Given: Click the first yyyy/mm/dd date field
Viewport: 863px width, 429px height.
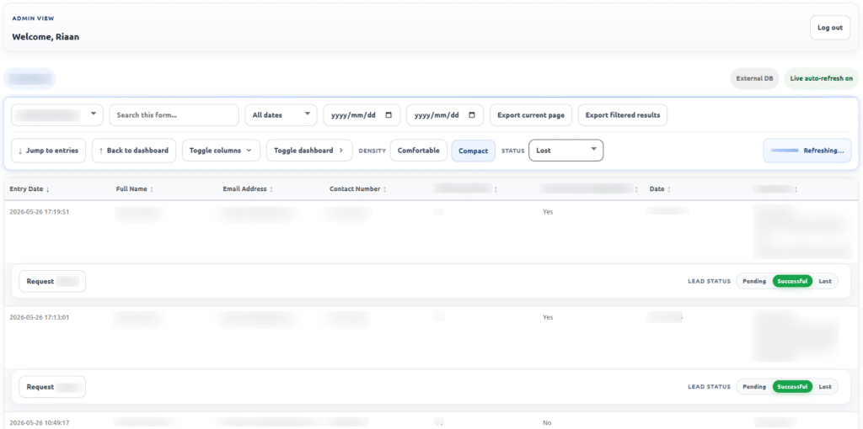Looking at the screenshot, I should pyautogui.click(x=362, y=115).
